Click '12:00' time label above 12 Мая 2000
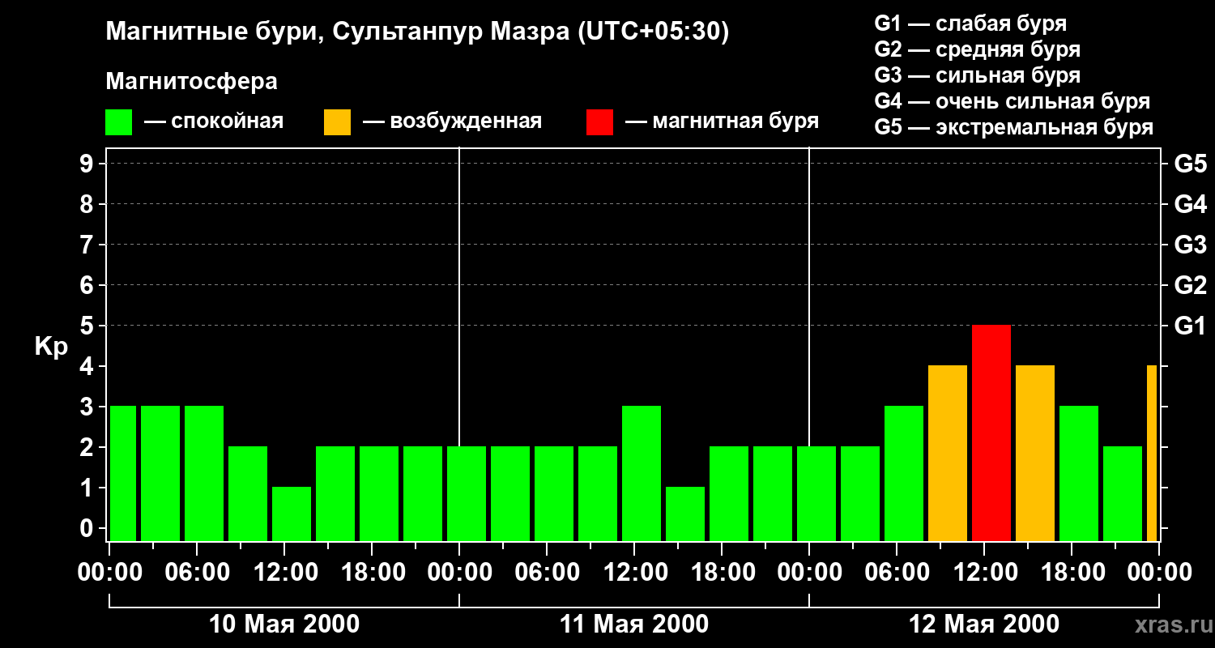The width and height of the screenshot is (1215, 648). pyautogui.click(x=985, y=572)
